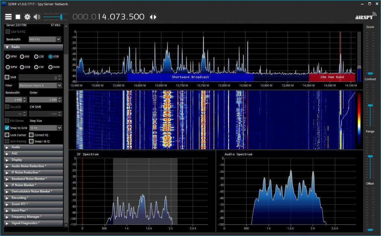
Task: Open the Band Plan panel
Action: 23,210
